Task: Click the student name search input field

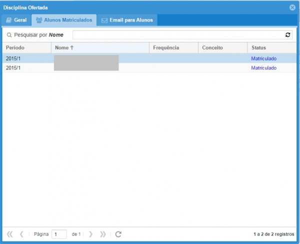Action: (x=178, y=35)
